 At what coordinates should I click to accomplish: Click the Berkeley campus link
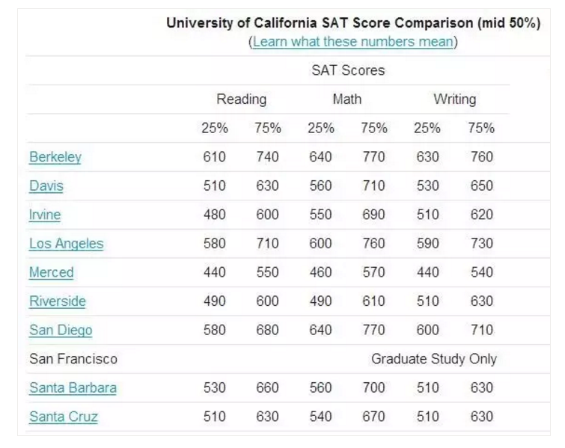tap(55, 157)
